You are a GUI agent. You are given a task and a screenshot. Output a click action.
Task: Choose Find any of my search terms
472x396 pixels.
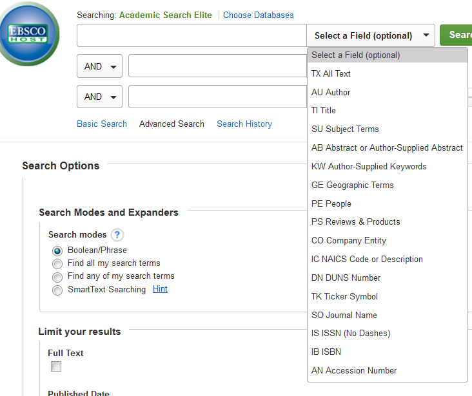click(x=57, y=276)
